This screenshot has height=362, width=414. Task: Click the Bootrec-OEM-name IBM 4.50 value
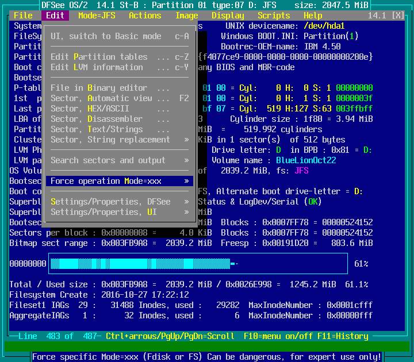[322, 47]
